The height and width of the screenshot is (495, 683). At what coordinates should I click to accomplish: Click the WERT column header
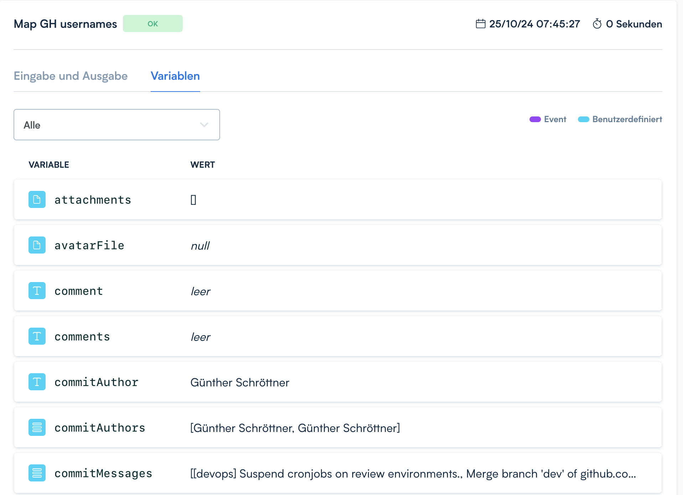point(203,165)
